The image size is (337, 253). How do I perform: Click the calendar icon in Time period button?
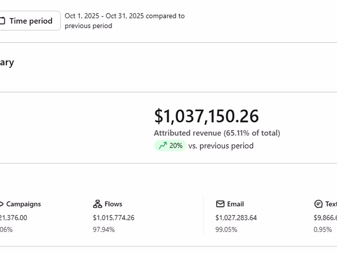2,21
